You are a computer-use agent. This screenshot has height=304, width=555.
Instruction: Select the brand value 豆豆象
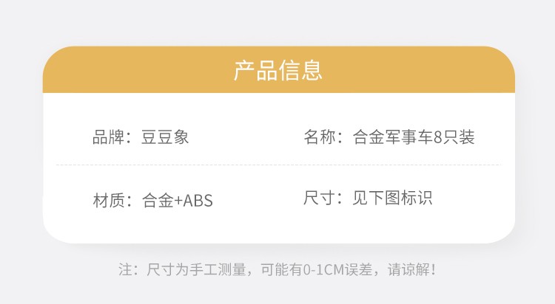tap(165, 137)
